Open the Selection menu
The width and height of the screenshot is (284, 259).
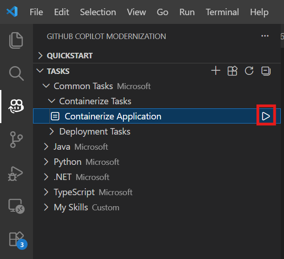pyautogui.click(x=98, y=12)
